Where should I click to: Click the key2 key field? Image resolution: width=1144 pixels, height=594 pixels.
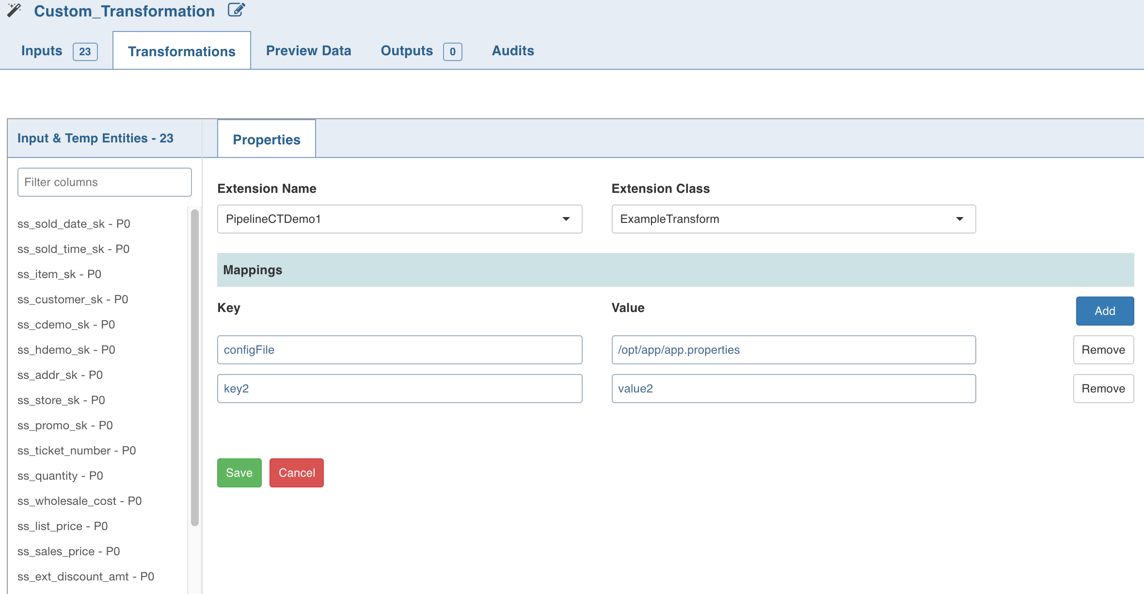(400, 389)
